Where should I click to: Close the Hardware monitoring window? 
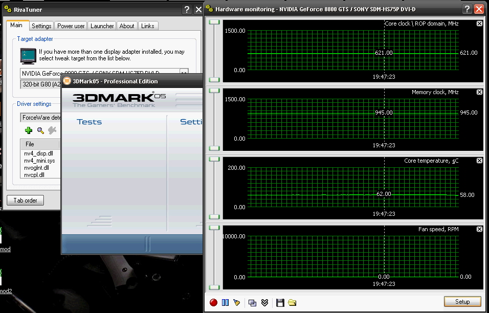(x=479, y=9)
